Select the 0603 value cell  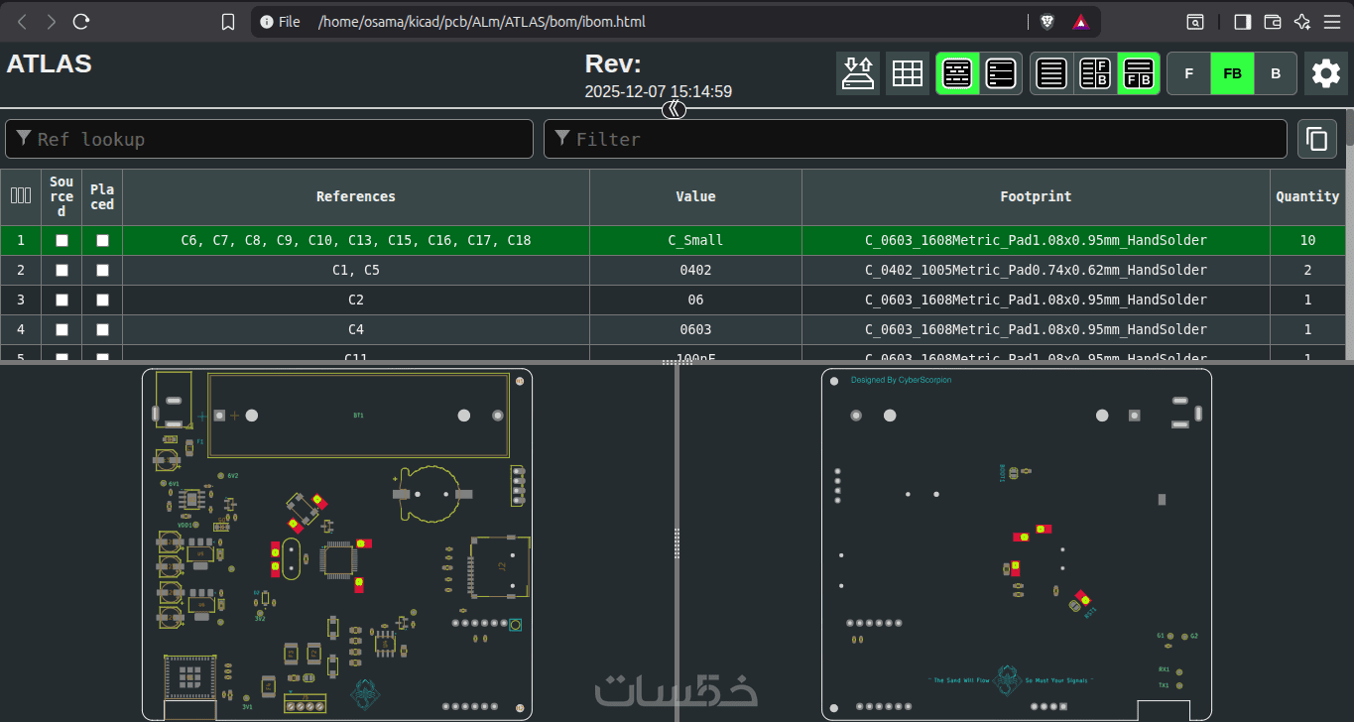coord(695,329)
